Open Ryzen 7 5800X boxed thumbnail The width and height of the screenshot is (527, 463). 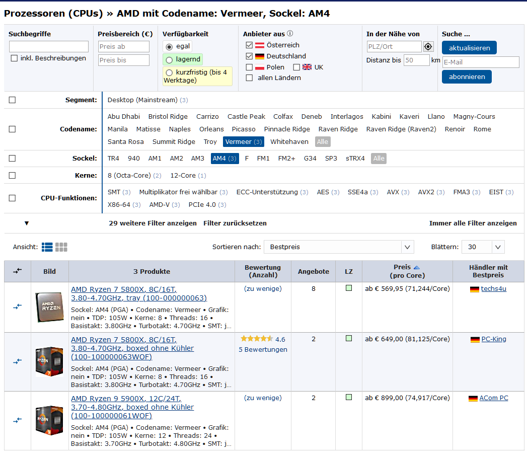(49, 361)
